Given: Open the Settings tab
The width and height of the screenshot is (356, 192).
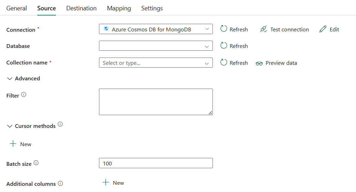Looking at the screenshot, I should pyautogui.click(x=152, y=8).
